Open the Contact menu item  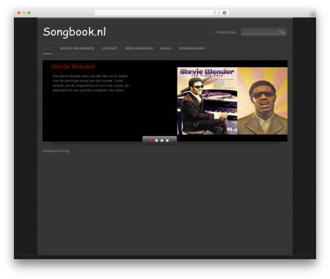point(110,48)
